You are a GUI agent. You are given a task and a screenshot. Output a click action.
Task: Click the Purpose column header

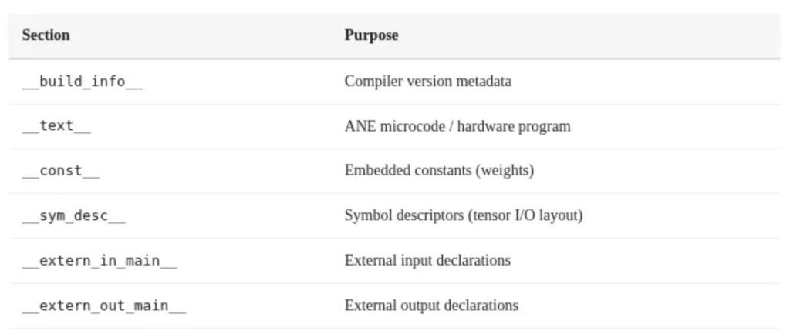point(371,35)
